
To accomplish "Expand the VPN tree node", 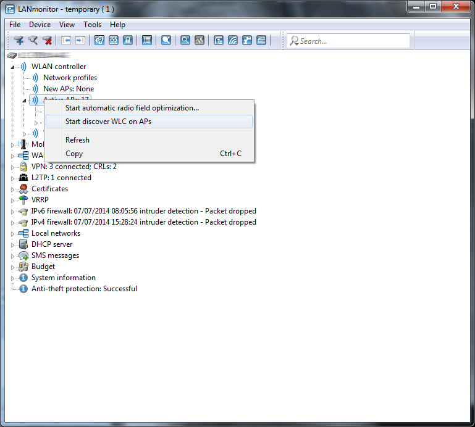I will 12,167.
